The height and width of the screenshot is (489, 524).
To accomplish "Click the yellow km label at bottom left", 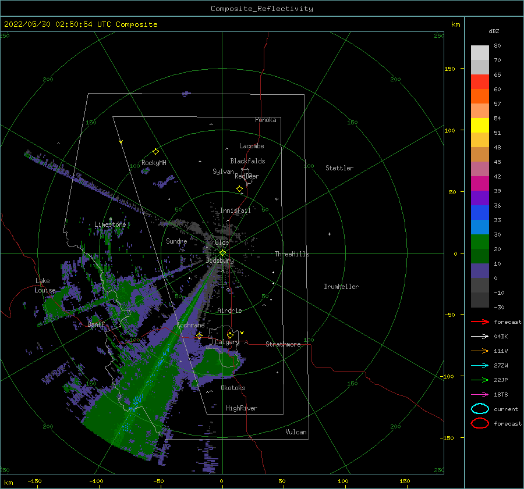I will click(x=8, y=483).
